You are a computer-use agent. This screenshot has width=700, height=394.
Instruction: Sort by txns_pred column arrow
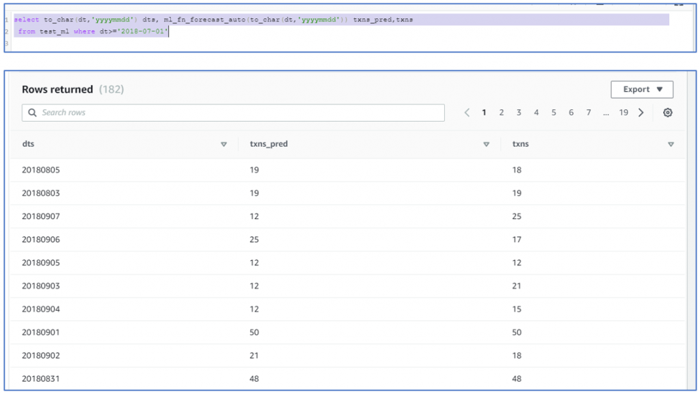point(486,144)
